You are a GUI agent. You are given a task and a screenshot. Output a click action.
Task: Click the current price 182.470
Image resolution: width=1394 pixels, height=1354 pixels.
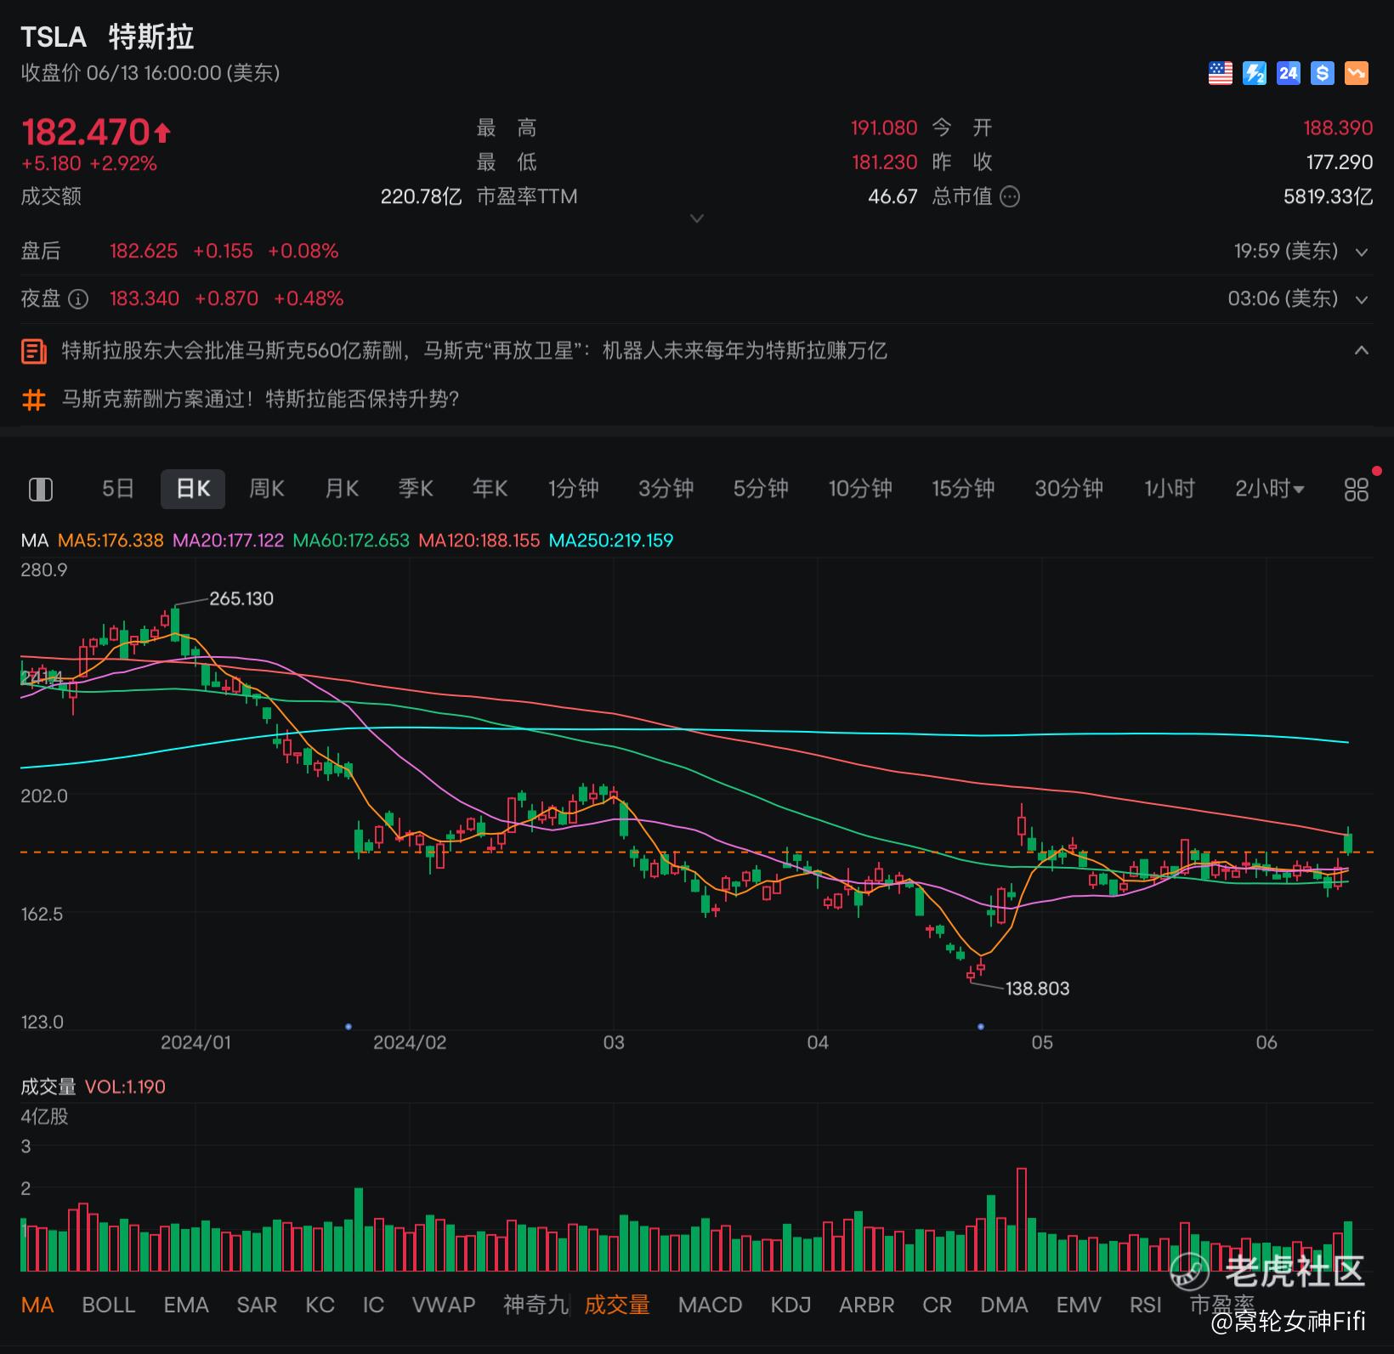pyautogui.click(x=86, y=133)
